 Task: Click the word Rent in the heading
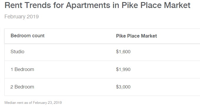(13, 5)
